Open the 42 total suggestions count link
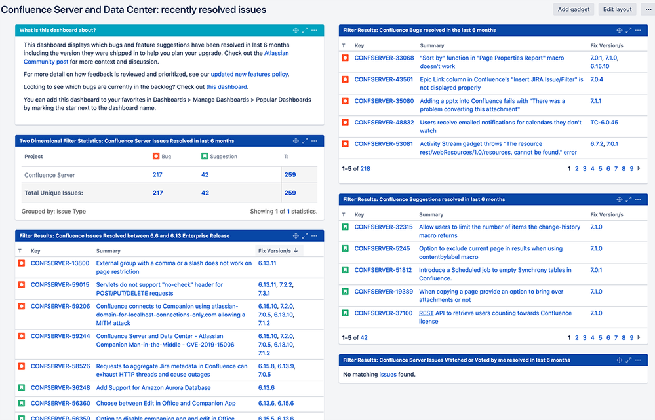 tap(364, 338)
